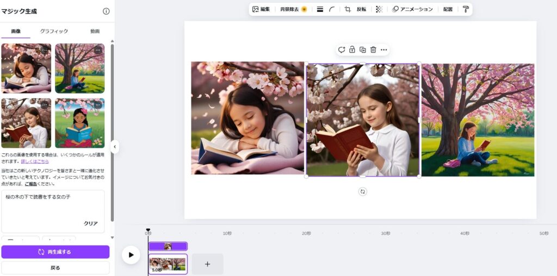Open more options on tree thumbnail
The width and height of the screenshot is (557, 276).
pos(98,51)
